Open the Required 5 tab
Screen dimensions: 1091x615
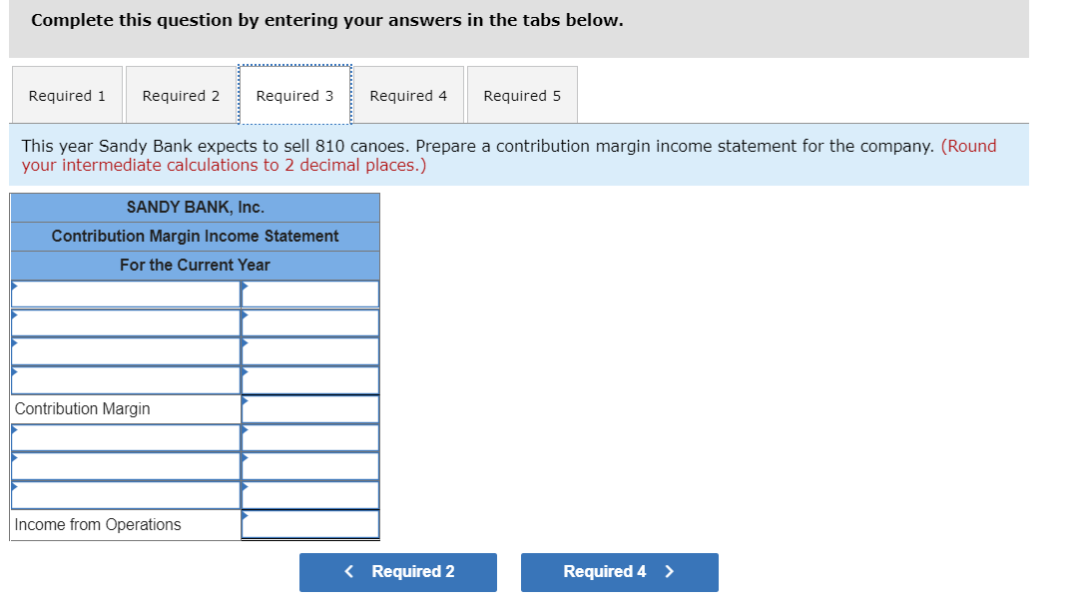(522, 95)
